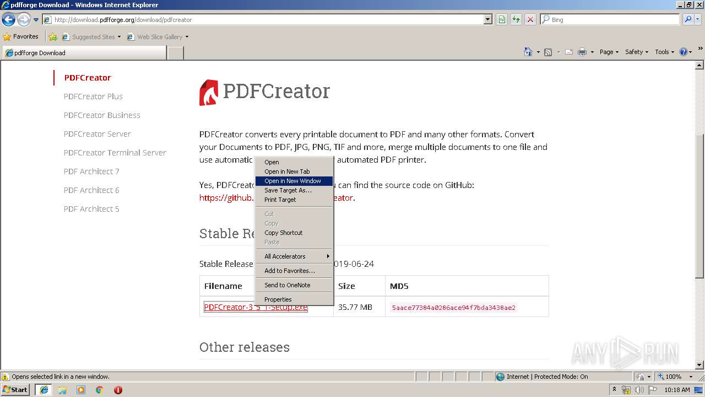705x397 pixels.
Task: Click the volume speaker tray icon
Action: (639, 390)
